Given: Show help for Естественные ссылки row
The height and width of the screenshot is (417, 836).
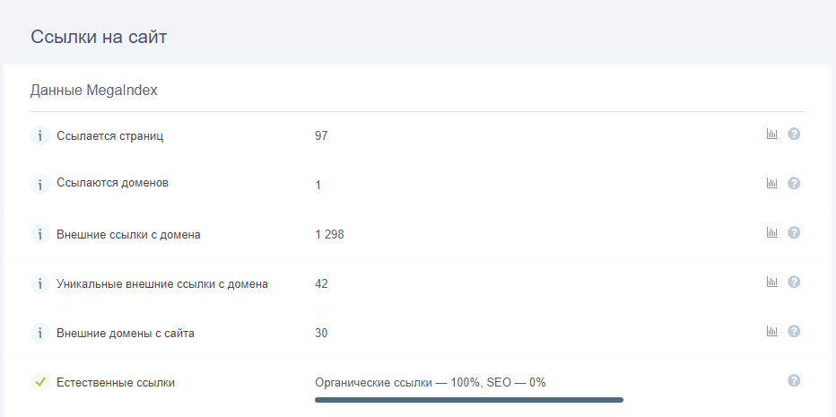Looking at the screenshot, I should [x=794, y=381].
